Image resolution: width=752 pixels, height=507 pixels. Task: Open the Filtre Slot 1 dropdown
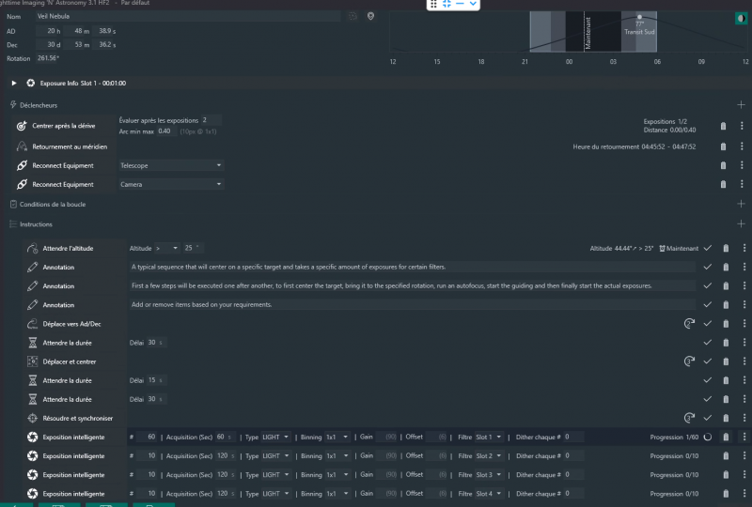(491, 438)
